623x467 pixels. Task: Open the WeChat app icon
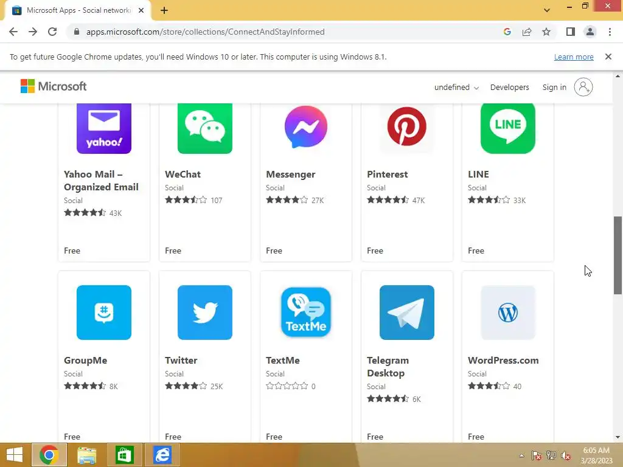[204, 128]
